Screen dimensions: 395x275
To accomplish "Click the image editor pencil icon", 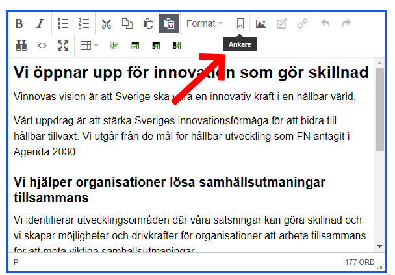I will 282,23.
